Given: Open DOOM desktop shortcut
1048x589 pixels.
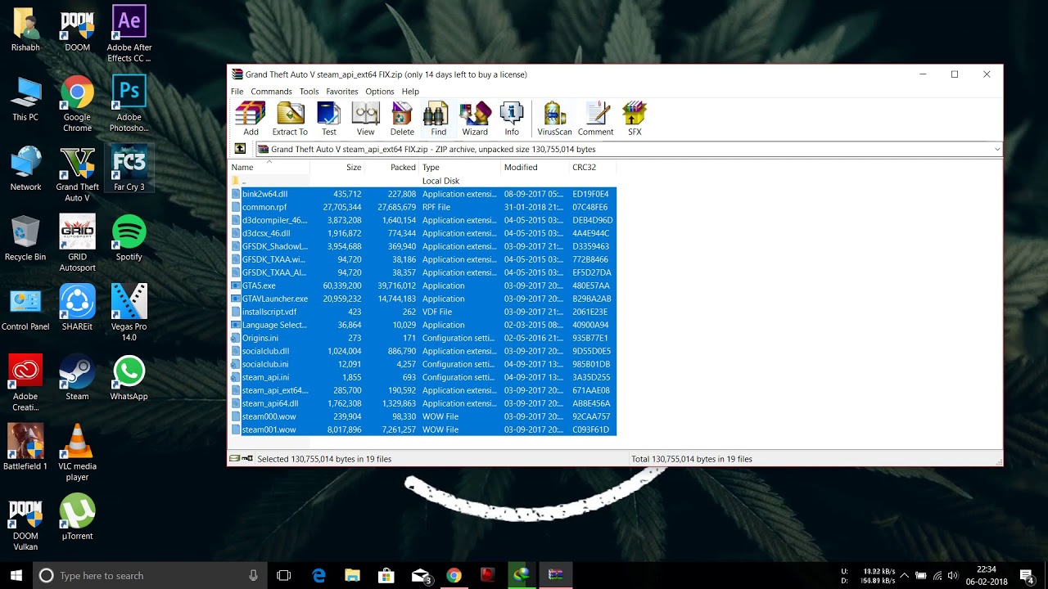Looking at the screenshot, I should pyautogui.click(x=77, y=29).
